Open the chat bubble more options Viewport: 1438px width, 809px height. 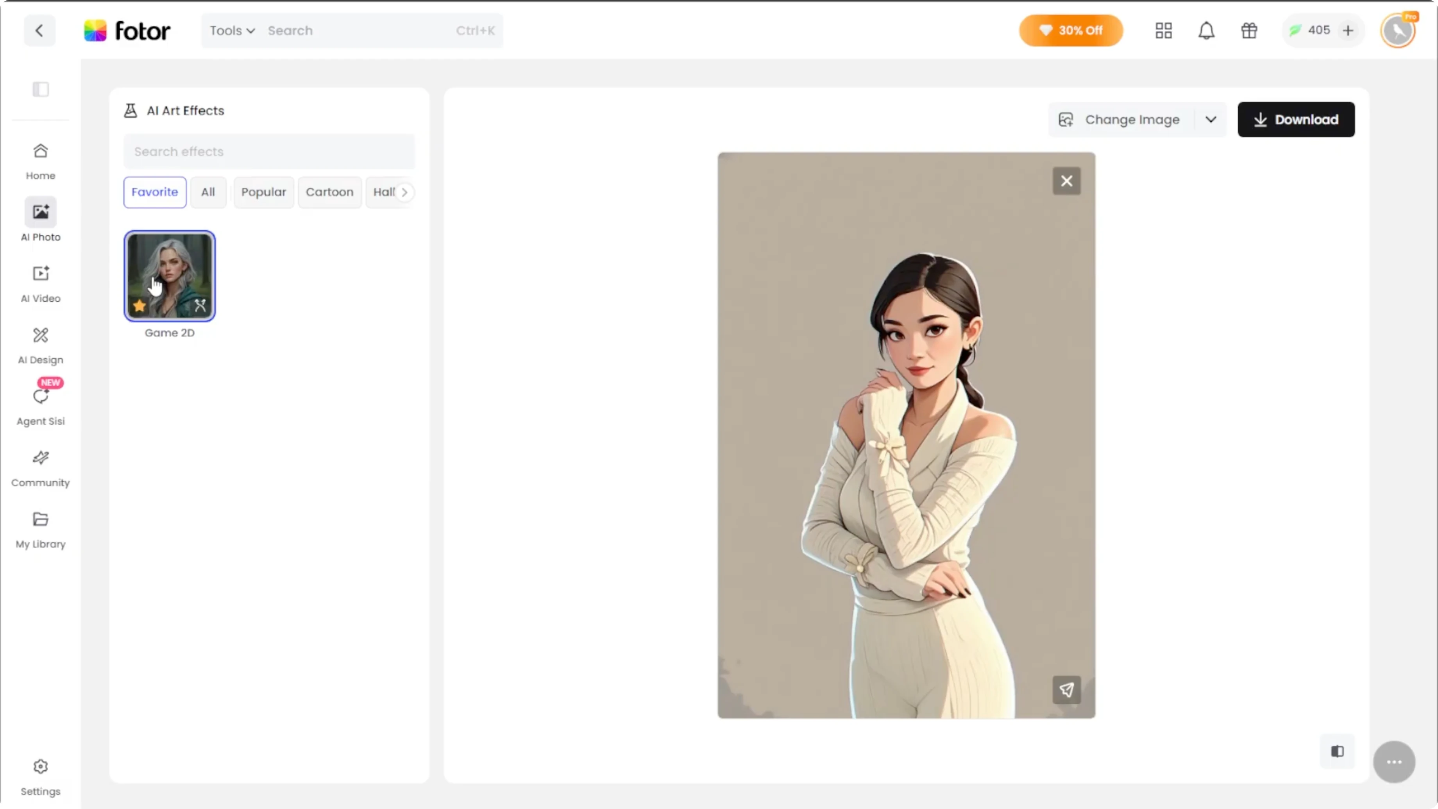pos(1394,762)
